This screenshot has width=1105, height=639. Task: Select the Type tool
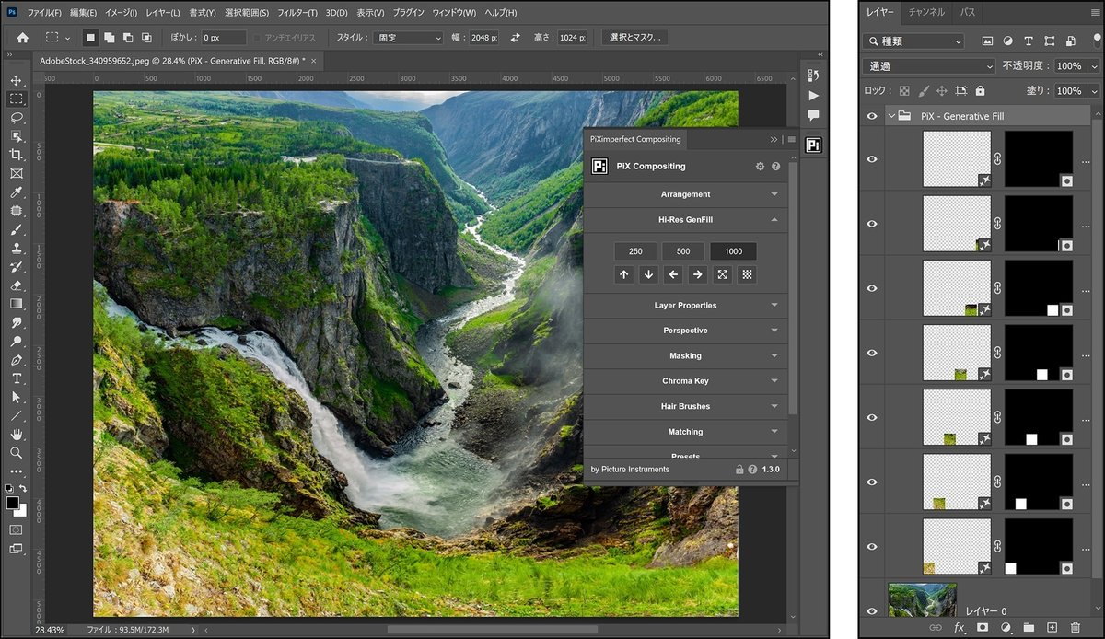pos(17,378)
